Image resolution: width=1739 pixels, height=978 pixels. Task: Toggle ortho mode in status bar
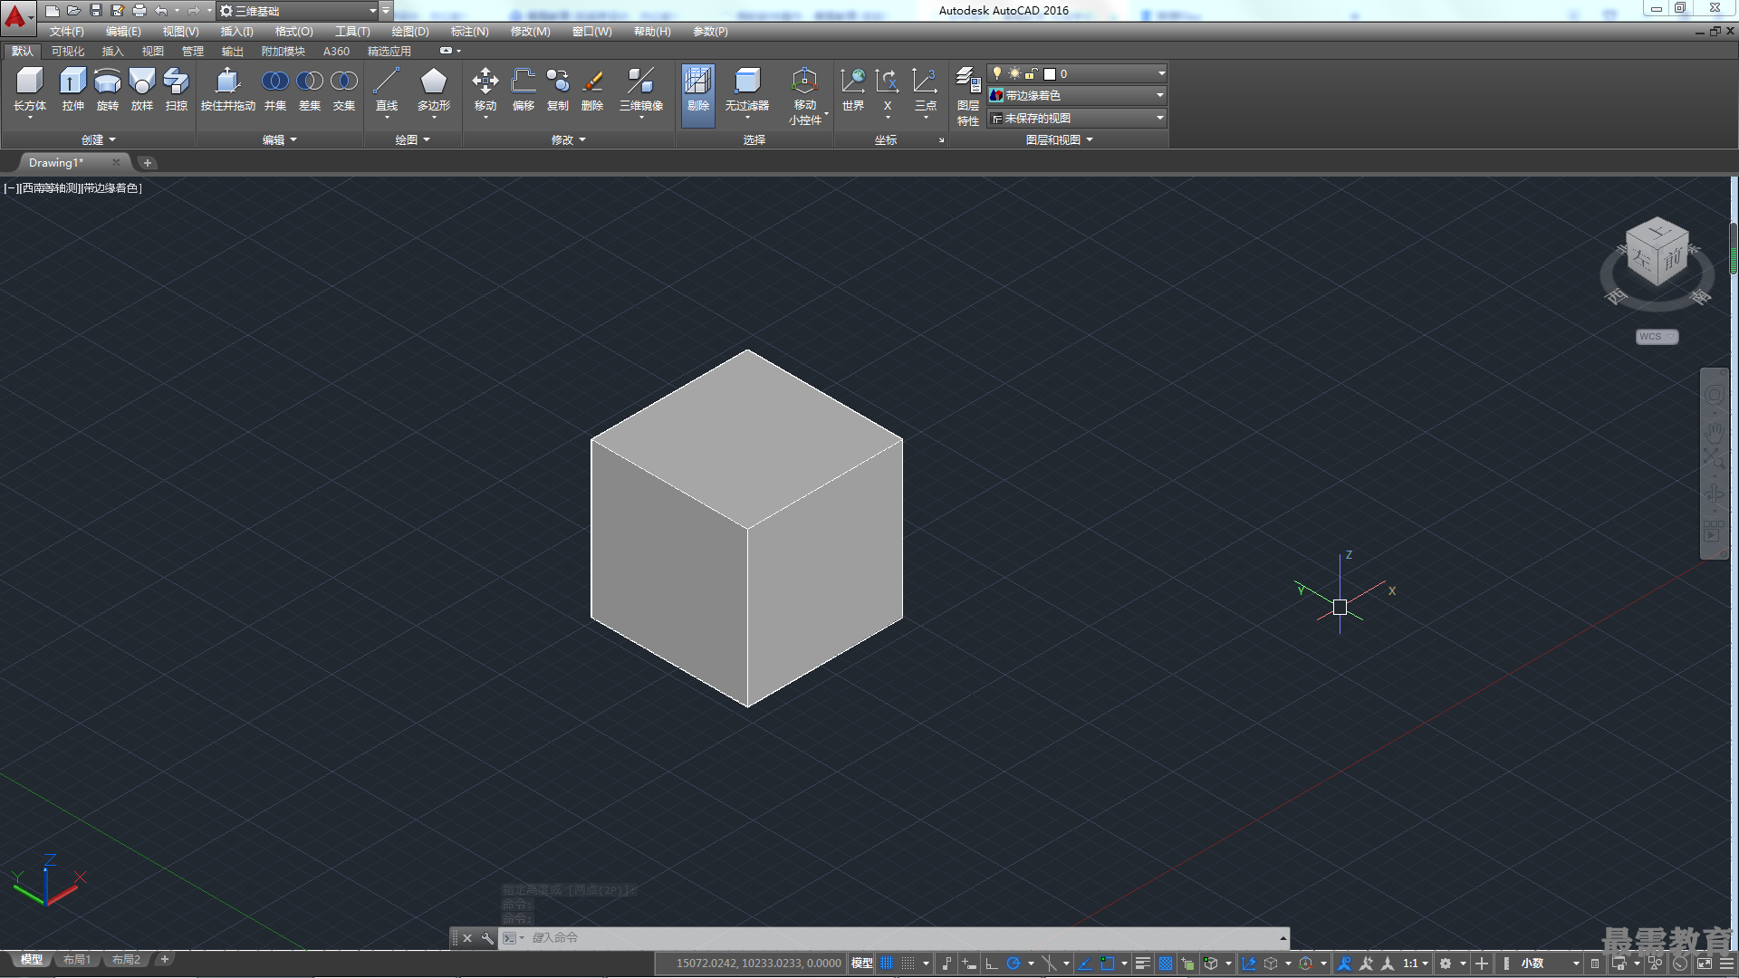click(992, 964)
